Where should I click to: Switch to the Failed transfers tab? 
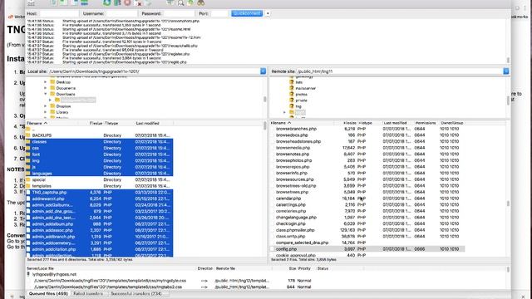[x=88, y=293]
